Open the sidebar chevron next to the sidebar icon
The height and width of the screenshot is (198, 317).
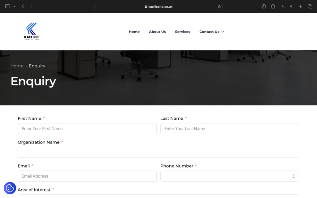[x=14, y=6]
